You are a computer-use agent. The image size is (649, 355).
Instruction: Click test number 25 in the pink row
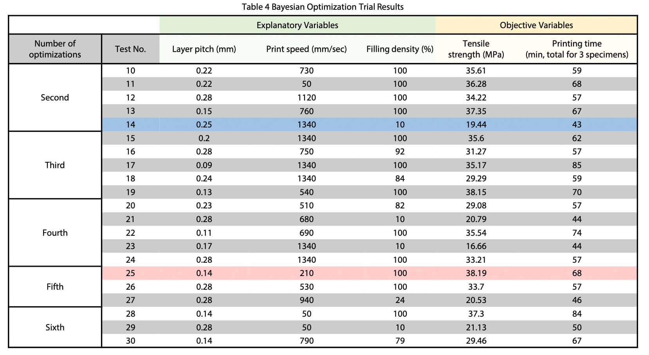130,273
